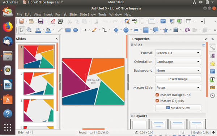Image resolution: width=217 pixels, height=136 pixels.
Task: Click the Insert Image button
Action: pos(178,79)
